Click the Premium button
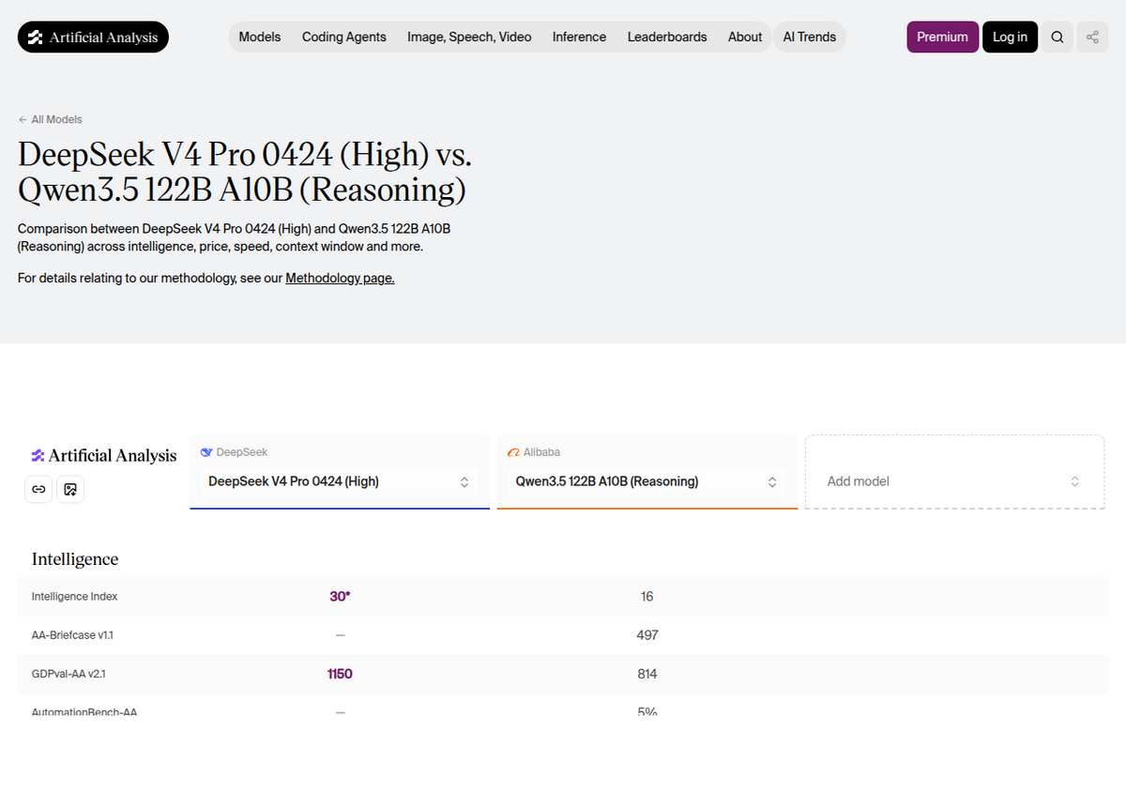This screenshot has width=1126, height=792. 942,37
